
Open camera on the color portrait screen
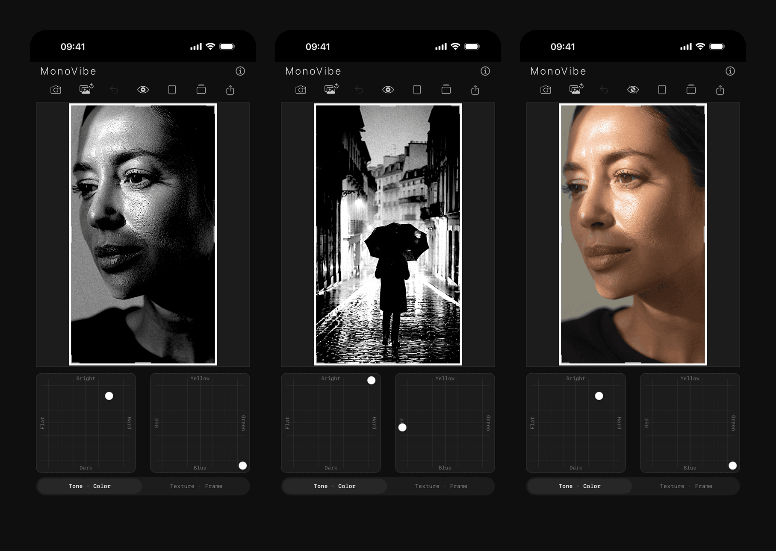coord(546,90)
